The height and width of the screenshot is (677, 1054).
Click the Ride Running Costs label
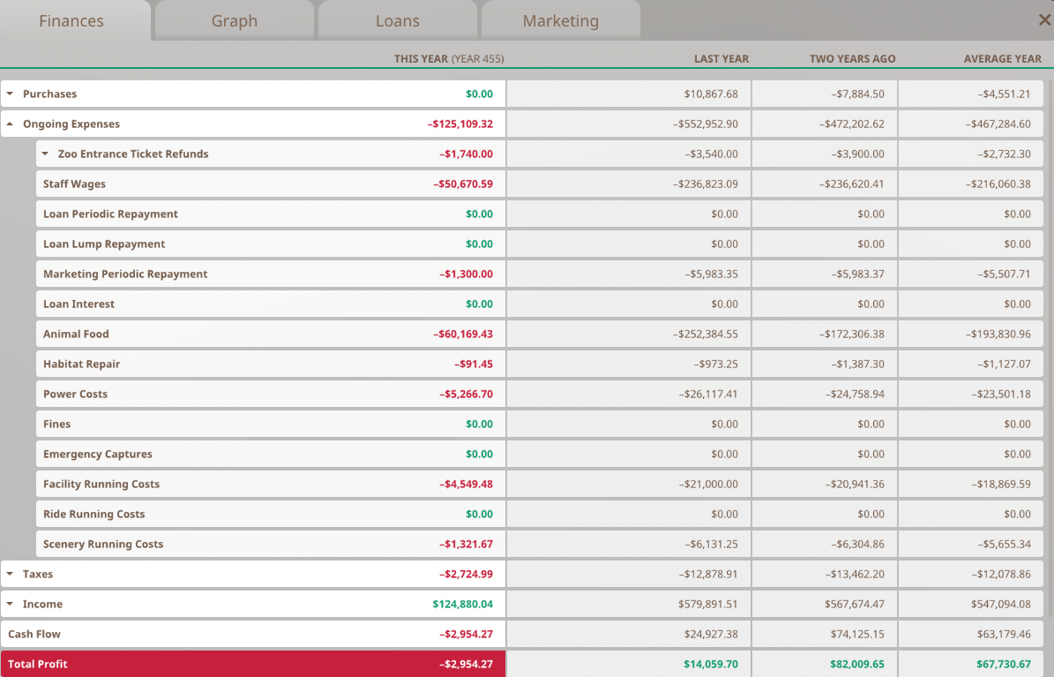(94, 514)
